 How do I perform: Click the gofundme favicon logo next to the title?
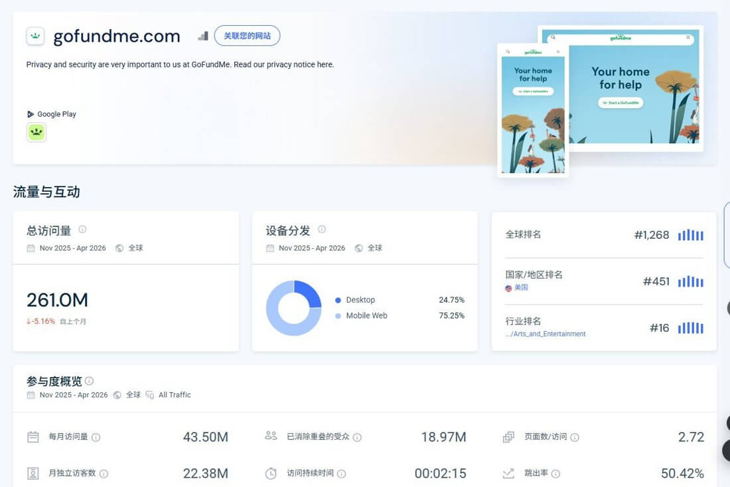coord(35,36)
